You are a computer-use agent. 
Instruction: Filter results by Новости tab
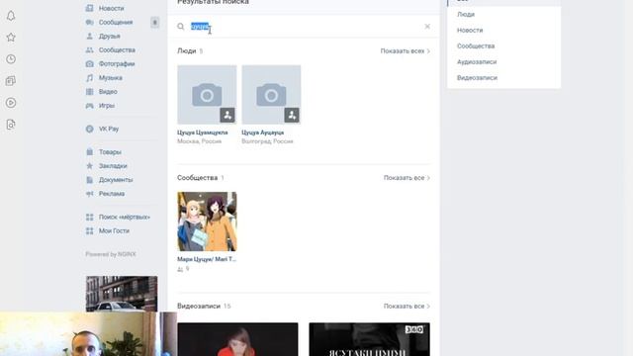click(470, 31)
